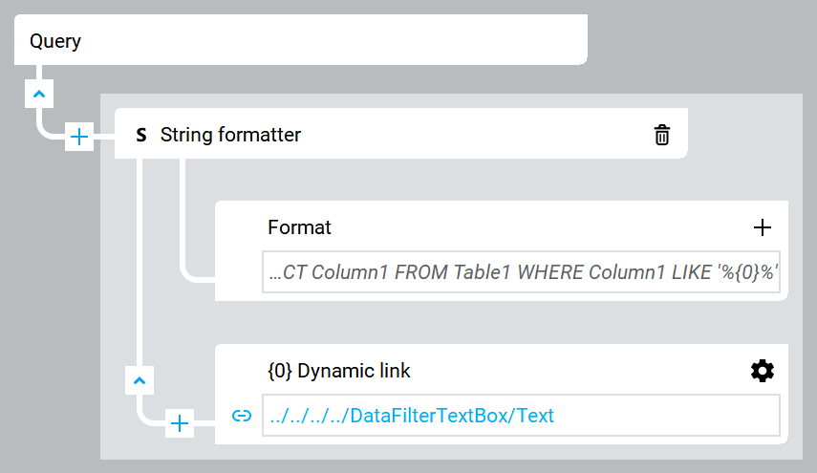Click blank area of the Format card
817x473 pixels.
526,227
